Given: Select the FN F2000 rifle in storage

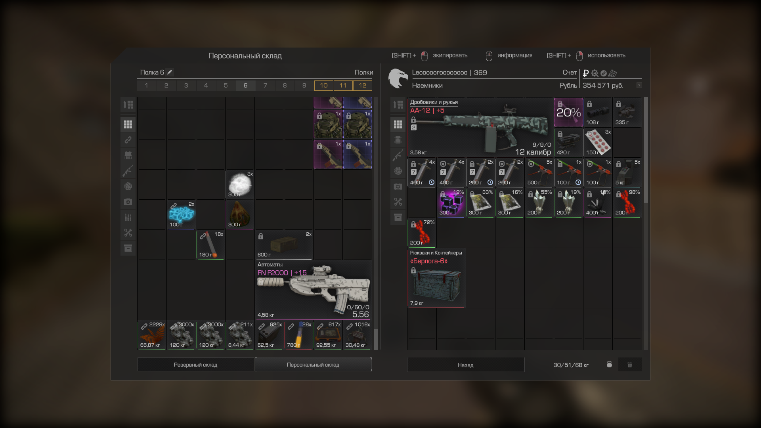Looking at the screenshot, I should (x=314, y=290).
